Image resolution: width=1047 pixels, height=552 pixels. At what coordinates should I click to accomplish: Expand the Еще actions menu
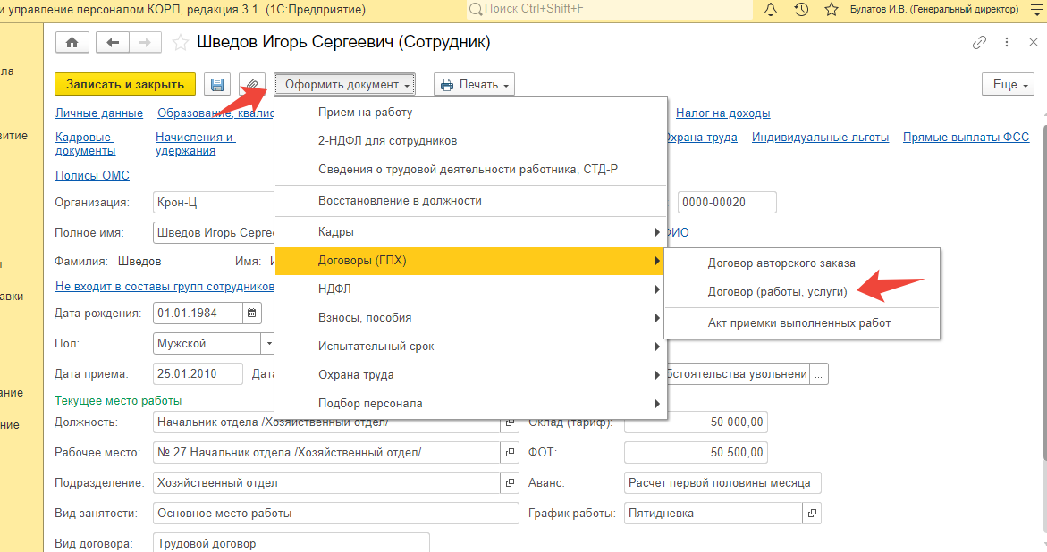click(1006, 85)
